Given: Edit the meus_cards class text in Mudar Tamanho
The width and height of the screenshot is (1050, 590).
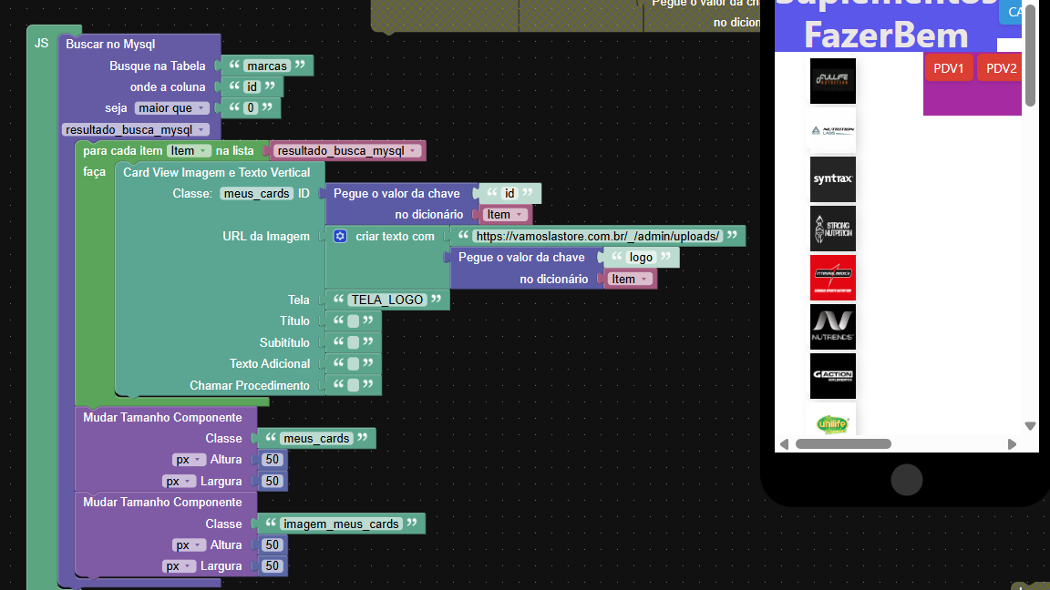Looking at the screenshot, I should pos(316,439).
